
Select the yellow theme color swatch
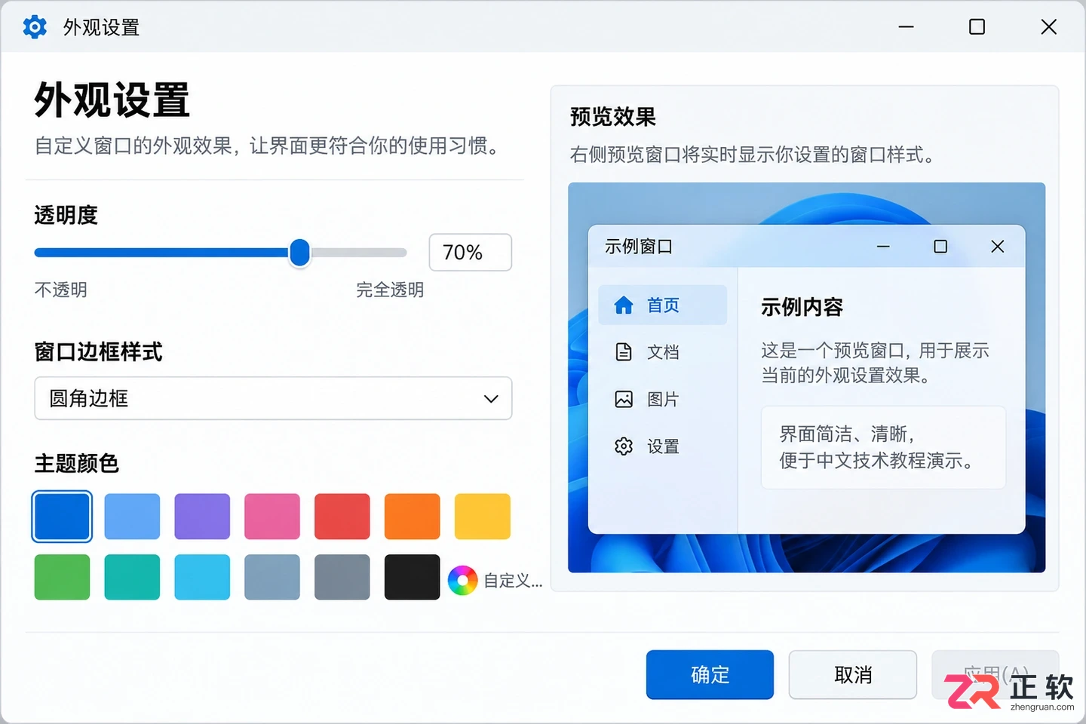(x=483, y=517)
